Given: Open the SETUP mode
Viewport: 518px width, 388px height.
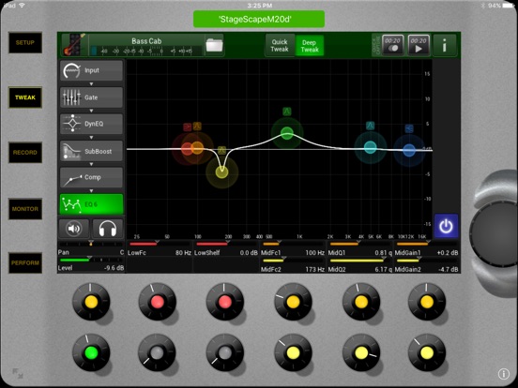Looking at the screenshot, I should point(25,42).
